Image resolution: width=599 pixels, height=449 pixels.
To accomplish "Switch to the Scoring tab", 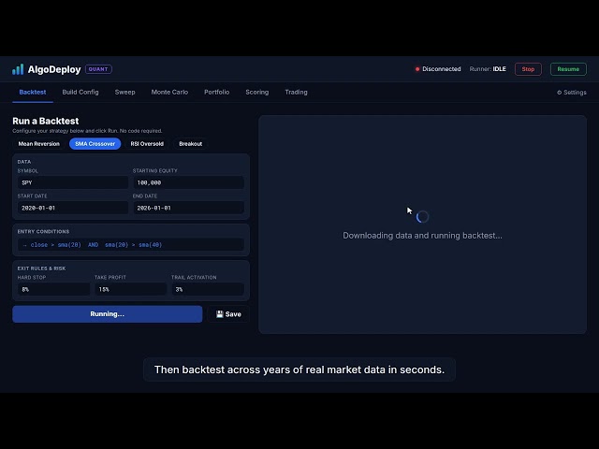I will tap(257, 92).
